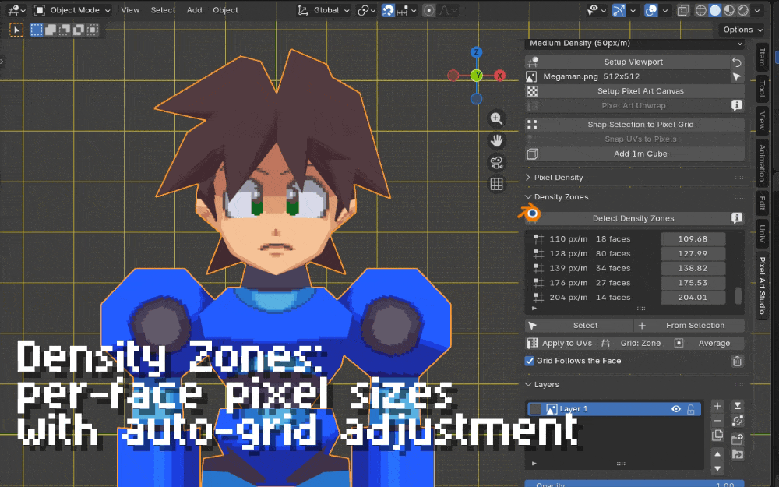The height and width of the screenshot is (487, 779).
Task: Toggle the show overlays button
Action: [x=651, y=10]
